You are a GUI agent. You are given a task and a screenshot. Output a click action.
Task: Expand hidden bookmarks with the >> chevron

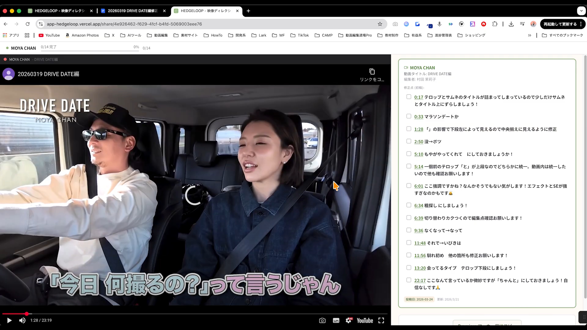[x=529, y=35]
